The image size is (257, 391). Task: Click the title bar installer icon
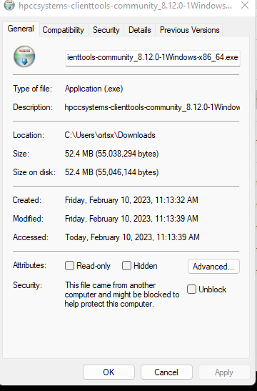pos(9,5)
